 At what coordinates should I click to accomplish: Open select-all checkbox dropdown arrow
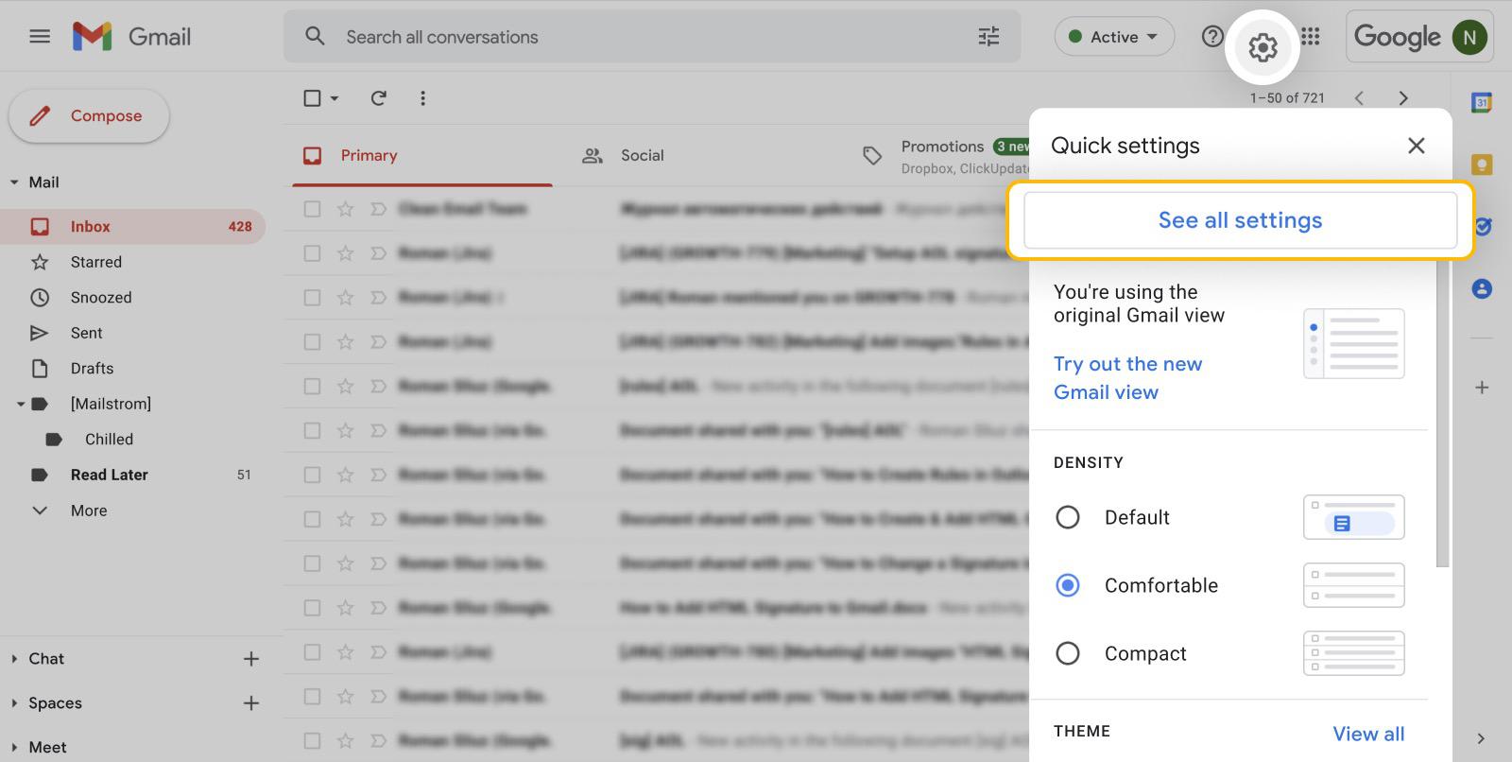click(x=335, y=98)
